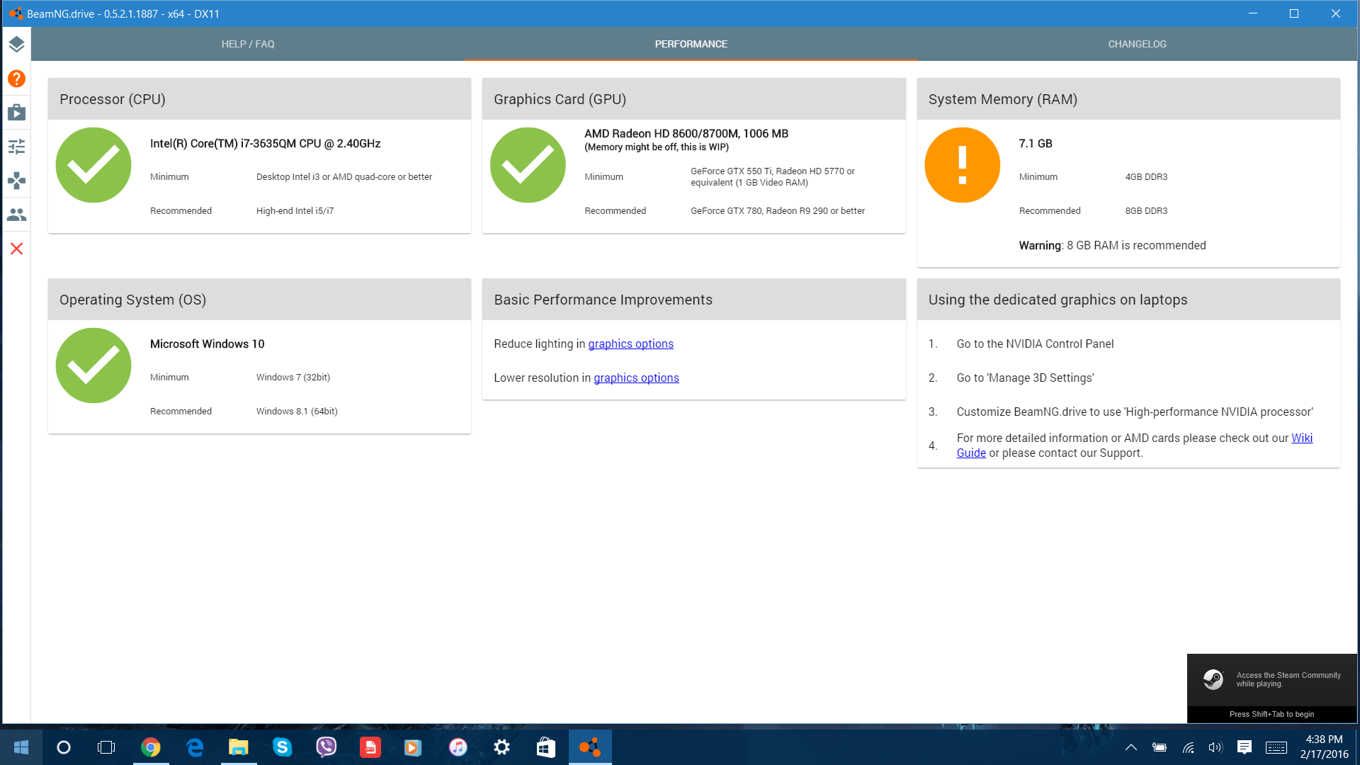Click the 'Windows 8.1 (64bit)' recommended value
The image size is (1360, 765).
297,411
